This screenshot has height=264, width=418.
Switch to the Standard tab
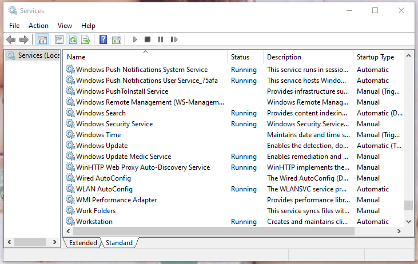pyautogui.click(x=119, y=243)
